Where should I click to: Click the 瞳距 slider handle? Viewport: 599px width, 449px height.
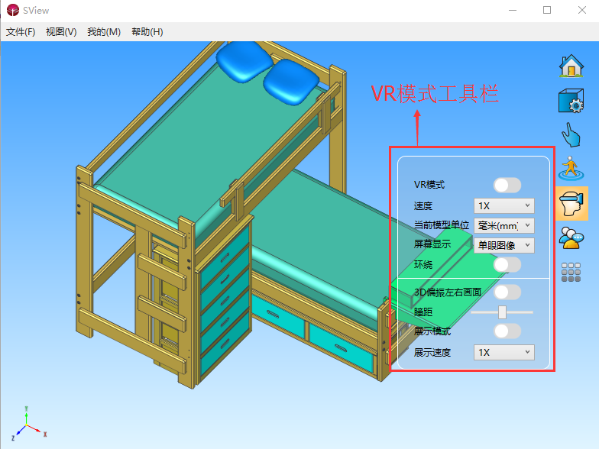[503, 312]
